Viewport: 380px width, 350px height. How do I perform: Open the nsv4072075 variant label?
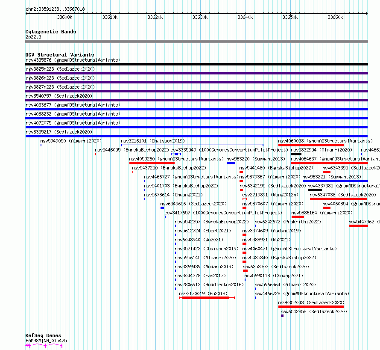(x=73, y=123)
